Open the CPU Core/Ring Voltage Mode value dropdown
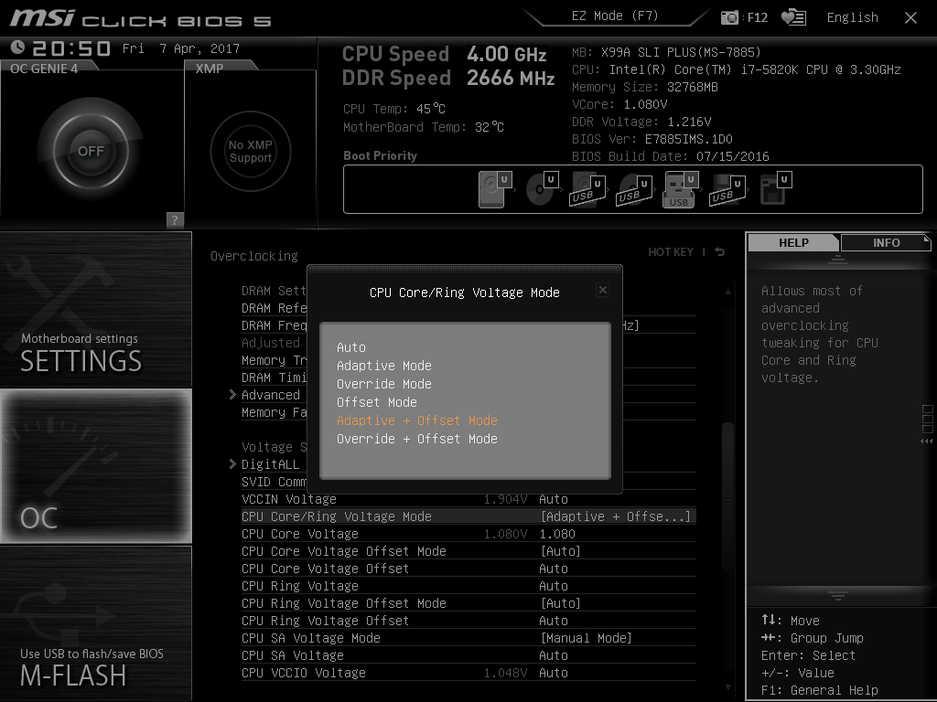Viewport: 937px width, 702px height. pos(616,516)
